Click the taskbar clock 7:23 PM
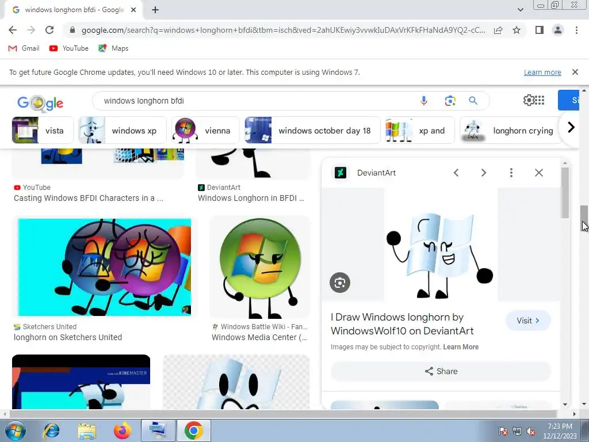The image size is (589, 442). pyautogui.click(x=559, y=430)
